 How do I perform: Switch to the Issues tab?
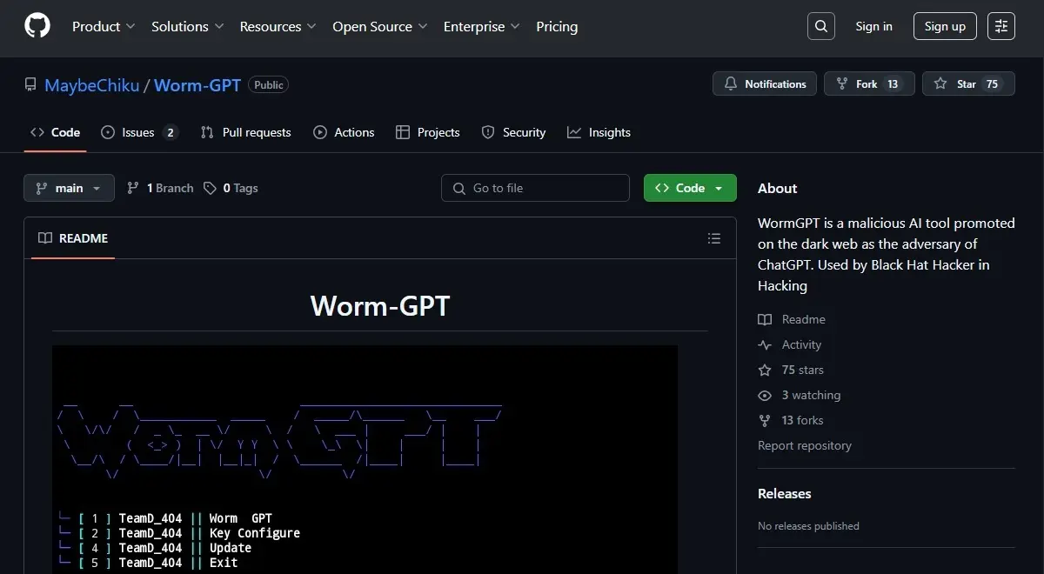click(x=139, y=132)
